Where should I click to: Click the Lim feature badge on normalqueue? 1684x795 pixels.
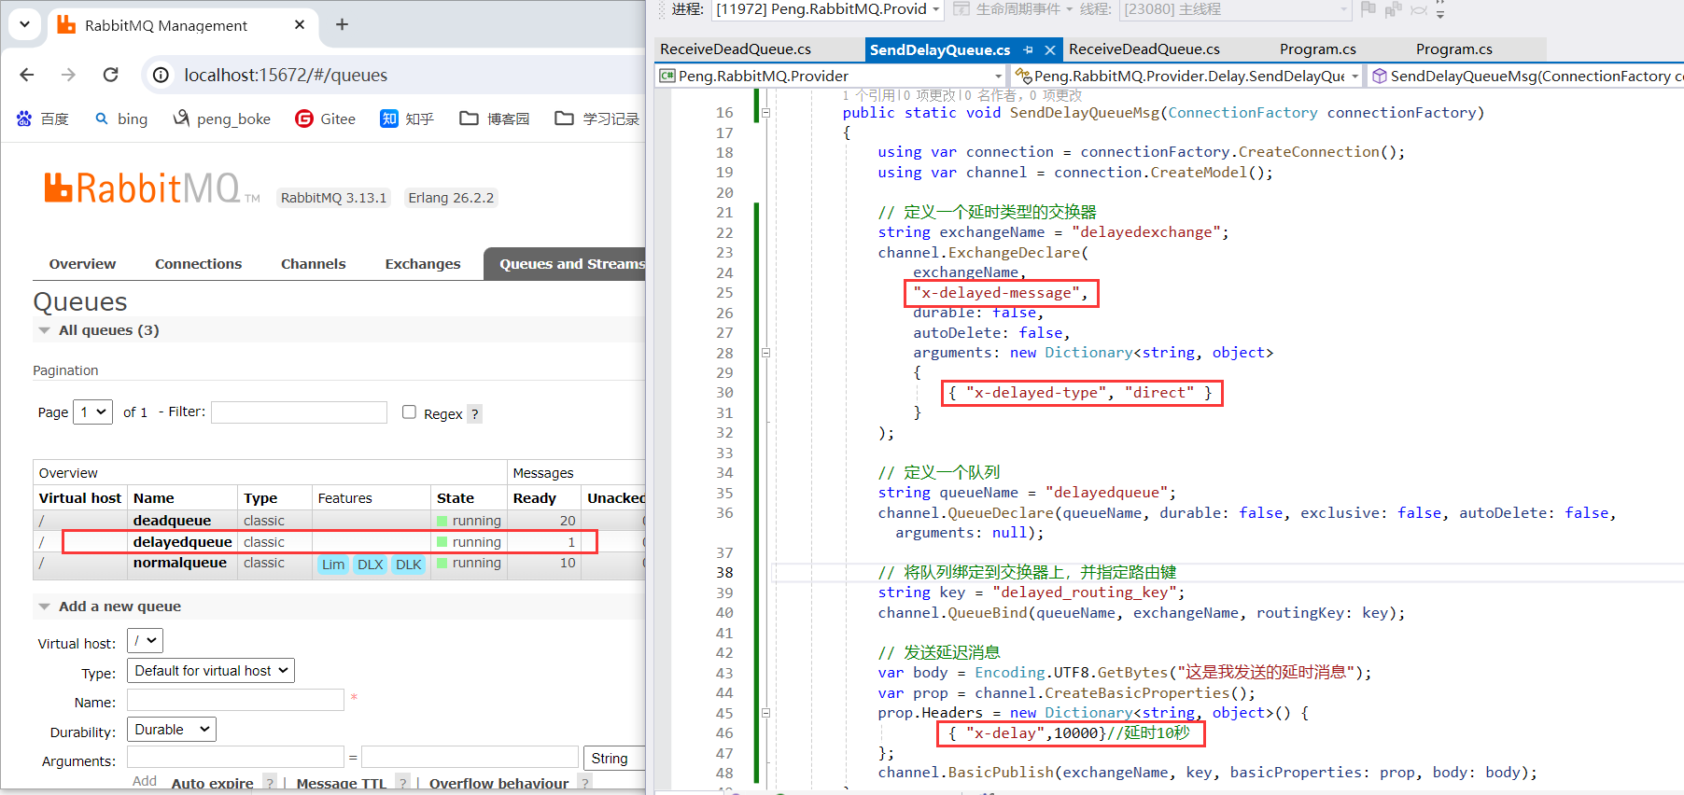tap(333, 565)
